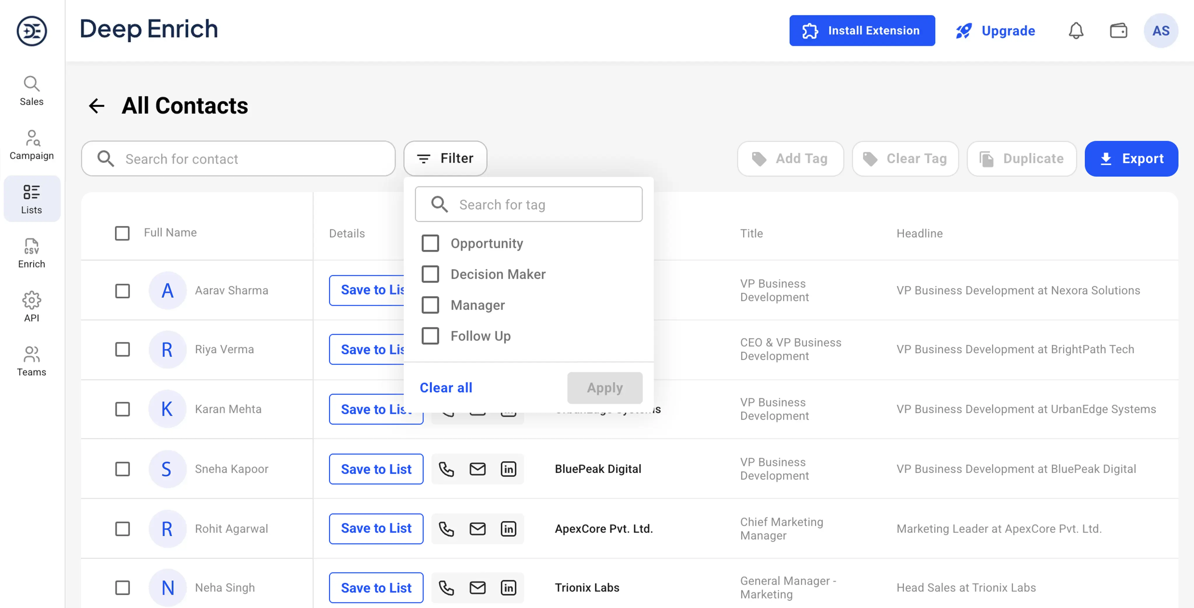Click the back arrow beside All Contacts
Viewport: 1194px width, 608px height.
96,106
